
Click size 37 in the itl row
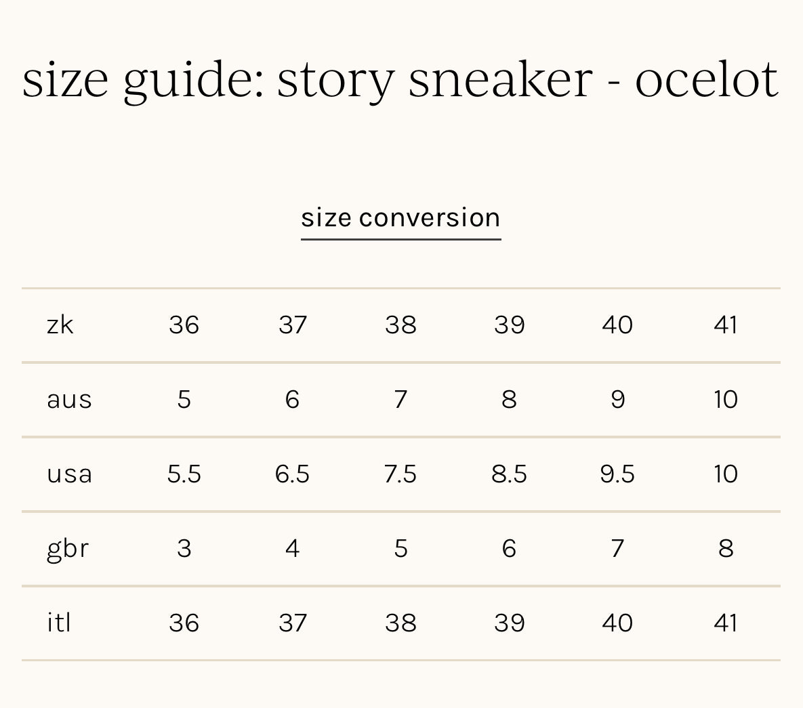[292, 623]
